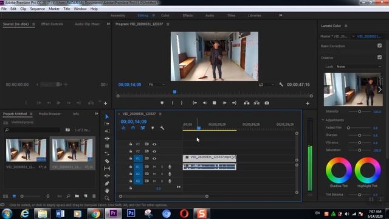Open the Fit zoom level dropdown
Image resolution: width=389 pixels, height=219 pixels.
157,85
